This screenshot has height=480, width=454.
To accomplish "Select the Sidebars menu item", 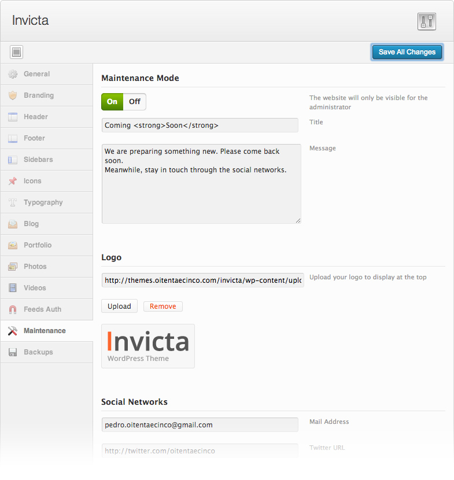I will pos(38,160).
